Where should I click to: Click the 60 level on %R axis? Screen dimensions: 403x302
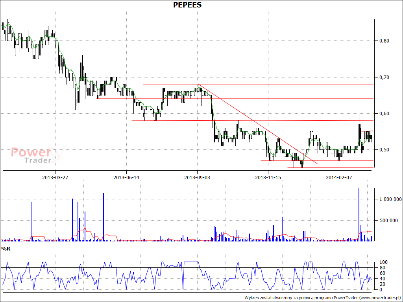pos(382,273)
